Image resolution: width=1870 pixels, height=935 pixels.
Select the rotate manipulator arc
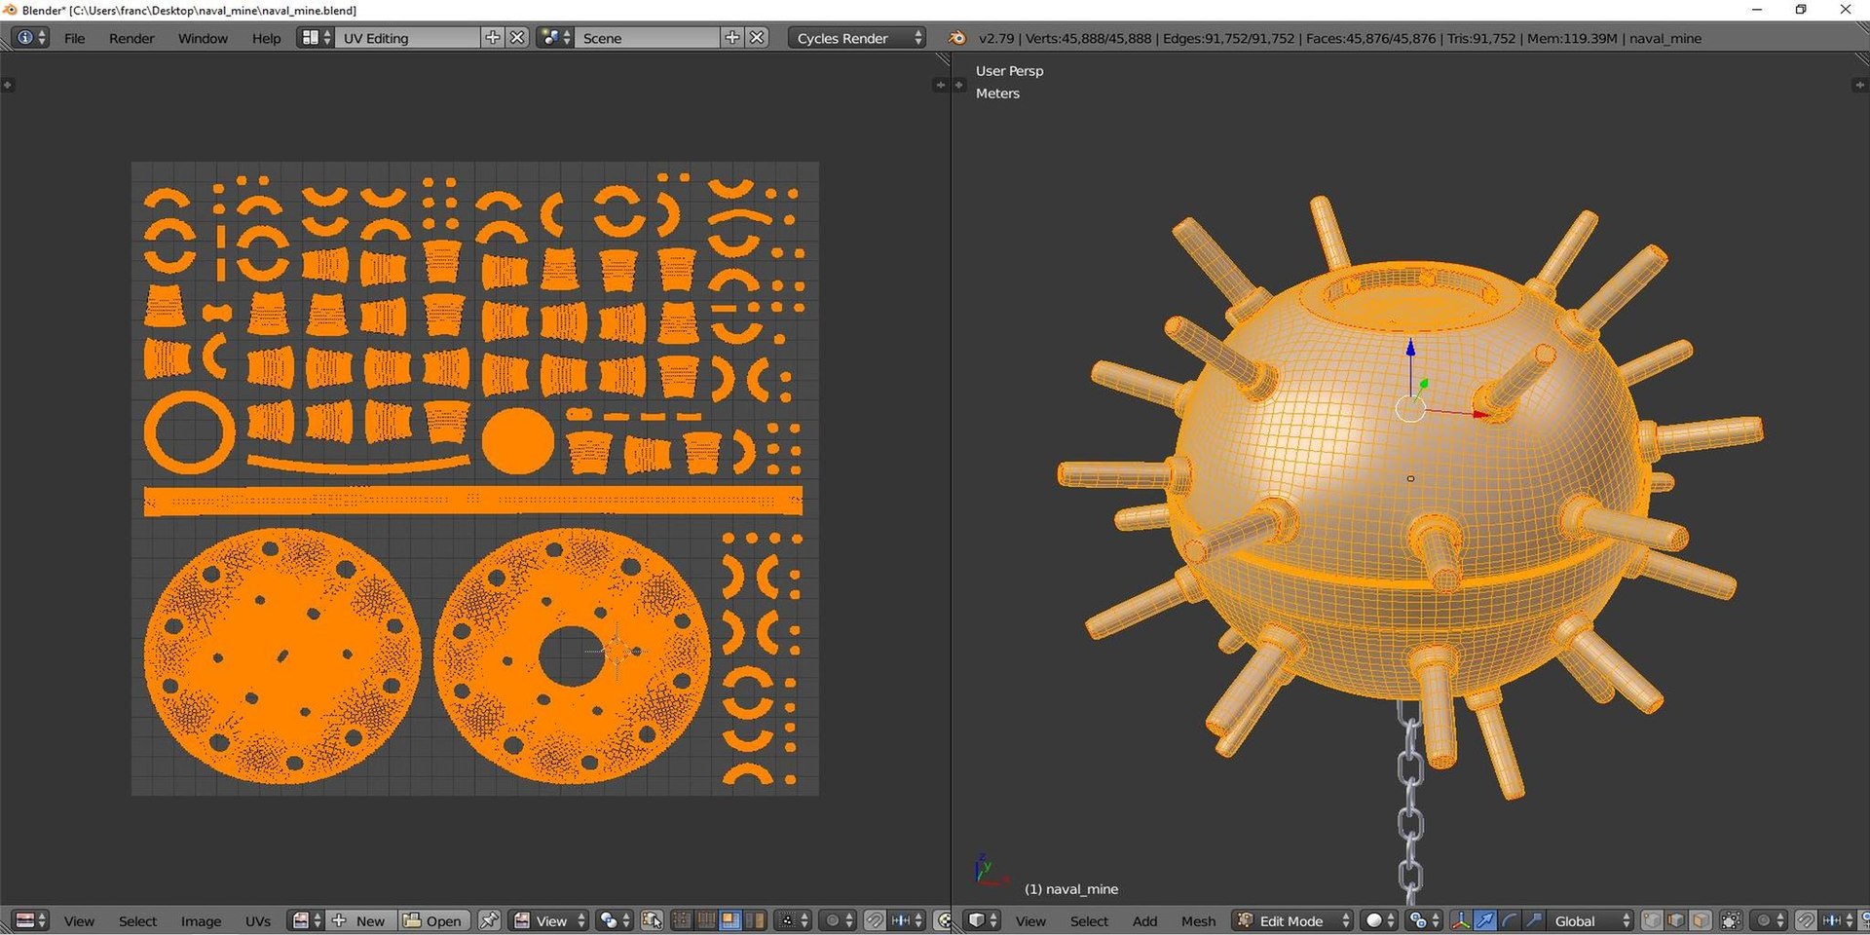tap(1510, 920)
